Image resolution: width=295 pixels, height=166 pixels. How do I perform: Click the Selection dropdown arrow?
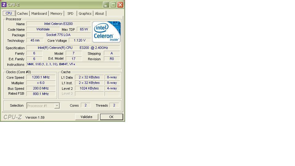[57, 106]
